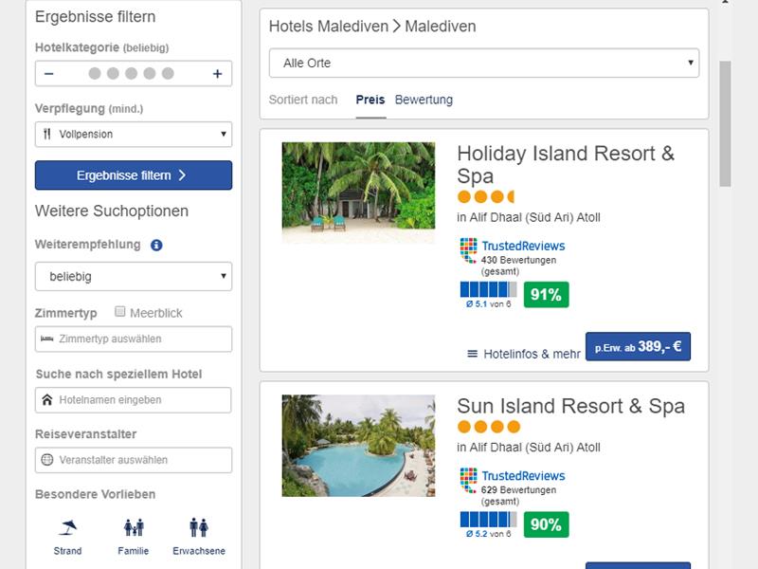Screen dimensions: 758x569
Task: Click the Weiterempfehlung info icon
Action: pos(156,245)
